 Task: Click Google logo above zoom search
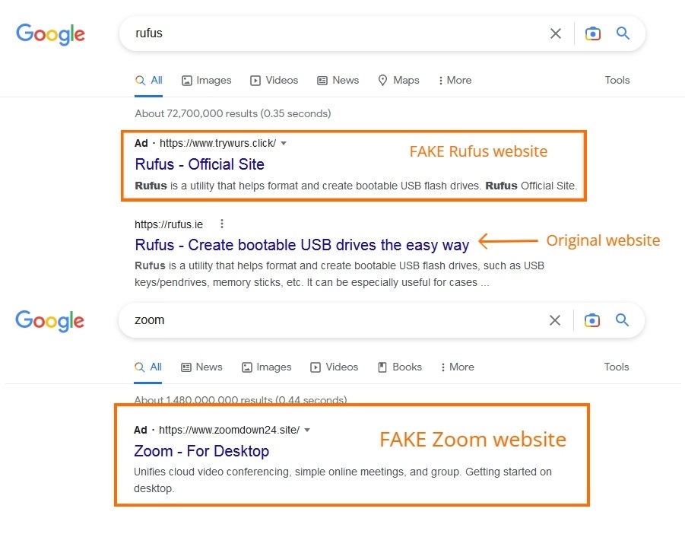pyautogui.click(x=50, y=321)
